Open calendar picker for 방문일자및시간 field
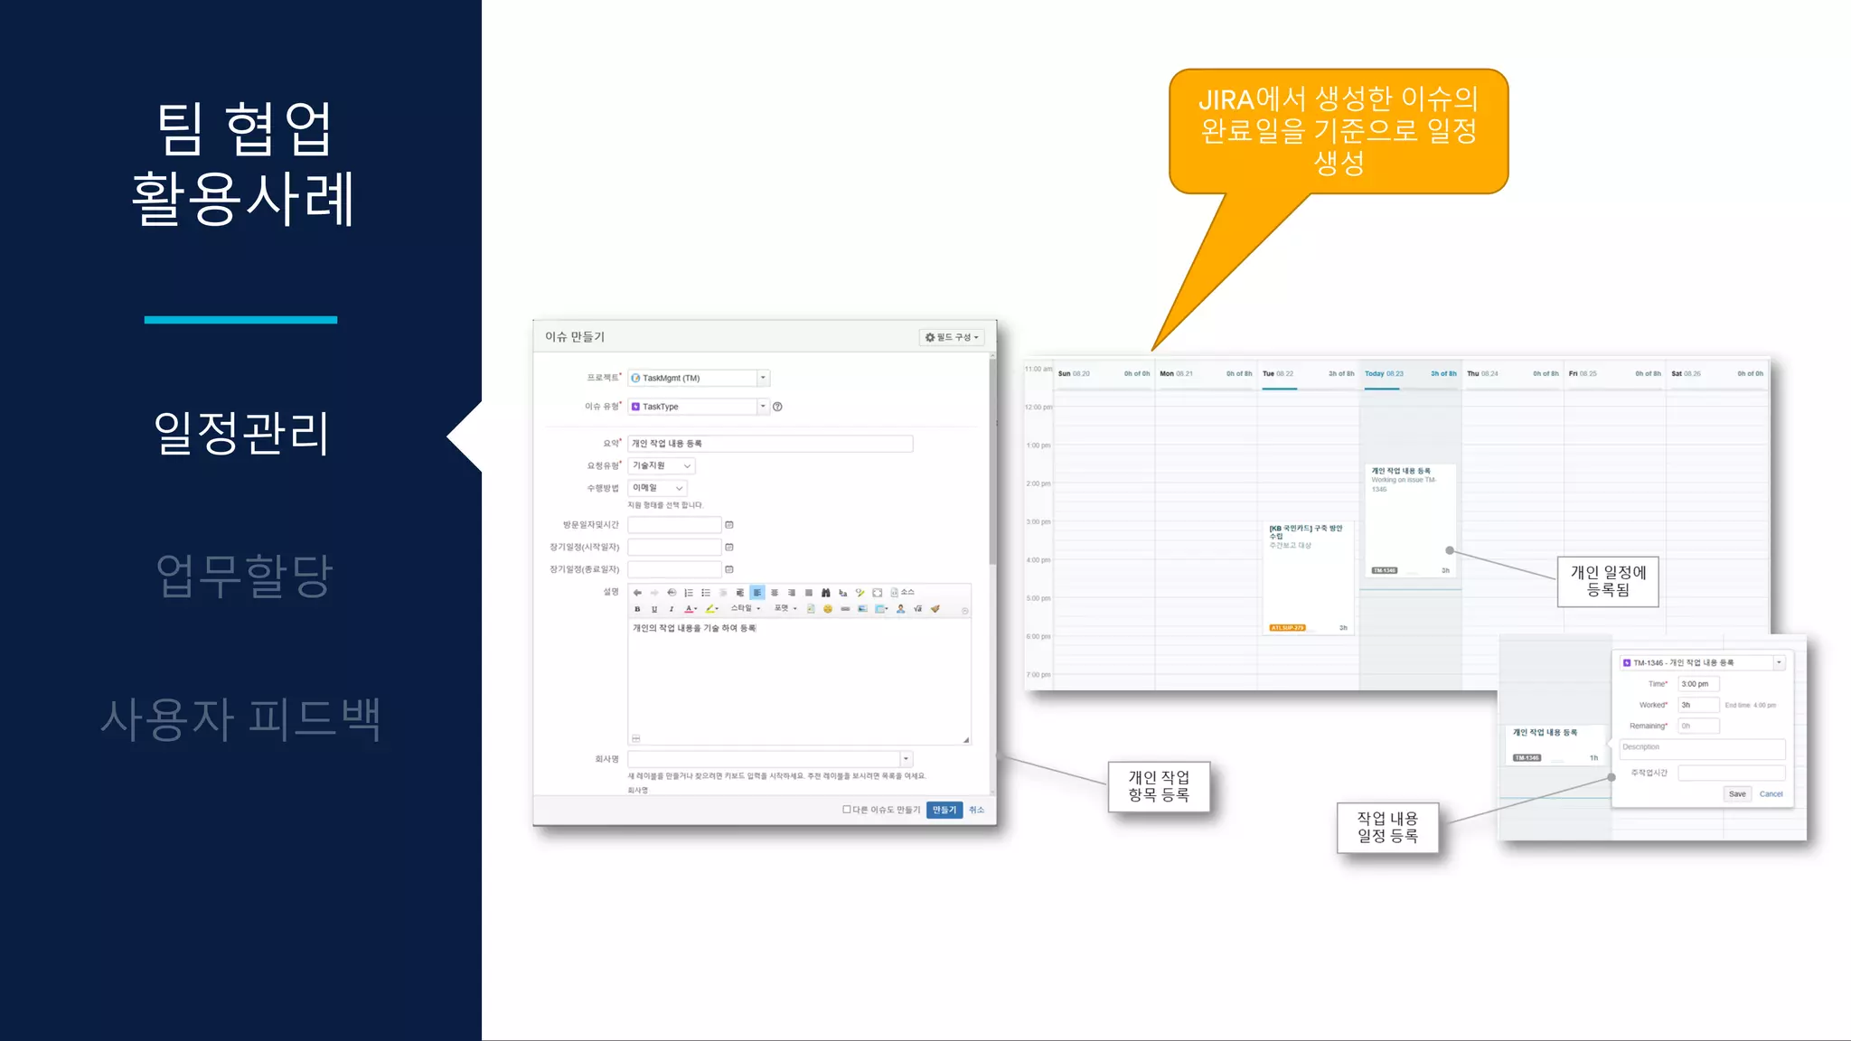The image size is (1851, 1041). pyautogui.click(x=729, y=525)
